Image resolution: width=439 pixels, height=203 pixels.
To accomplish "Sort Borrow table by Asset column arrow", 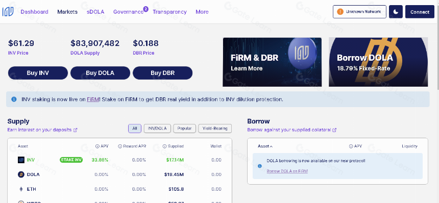I will [x=271, y=146].
